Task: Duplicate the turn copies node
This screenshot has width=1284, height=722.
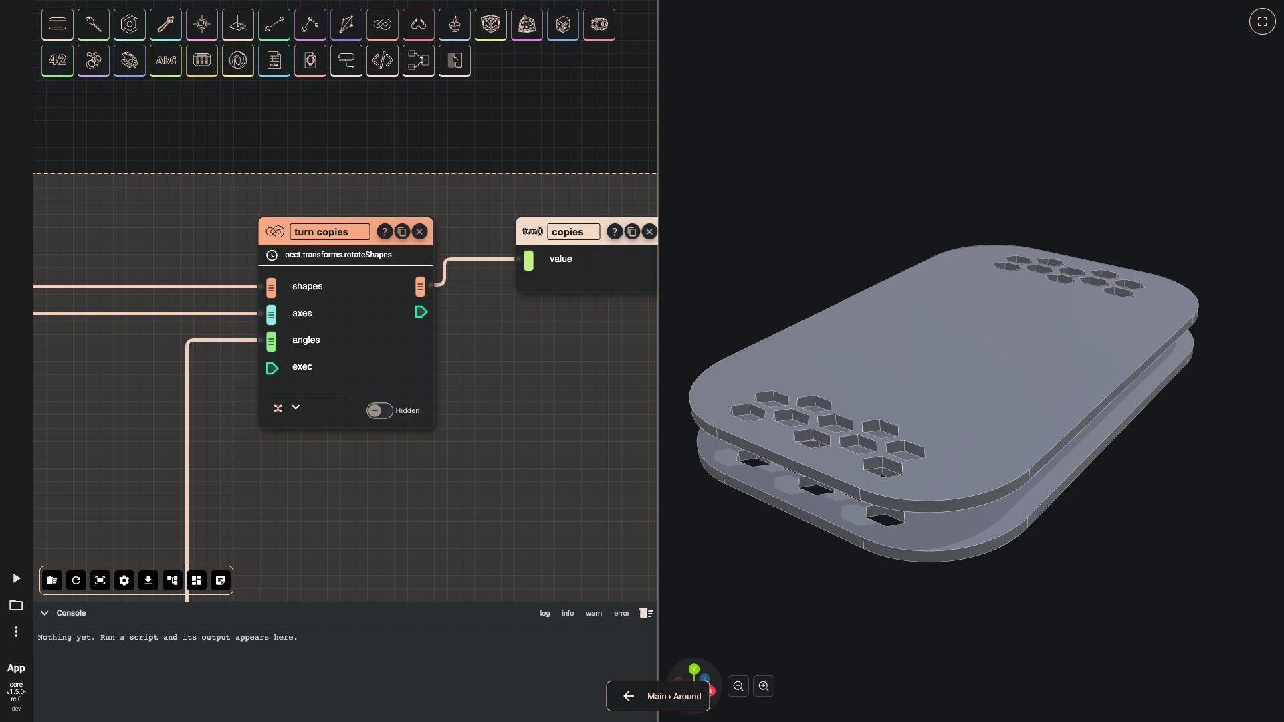Action: [402, 232]
